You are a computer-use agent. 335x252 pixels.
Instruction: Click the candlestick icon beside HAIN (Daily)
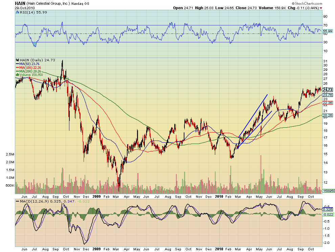pyautogui.click(x=18, y=60)
